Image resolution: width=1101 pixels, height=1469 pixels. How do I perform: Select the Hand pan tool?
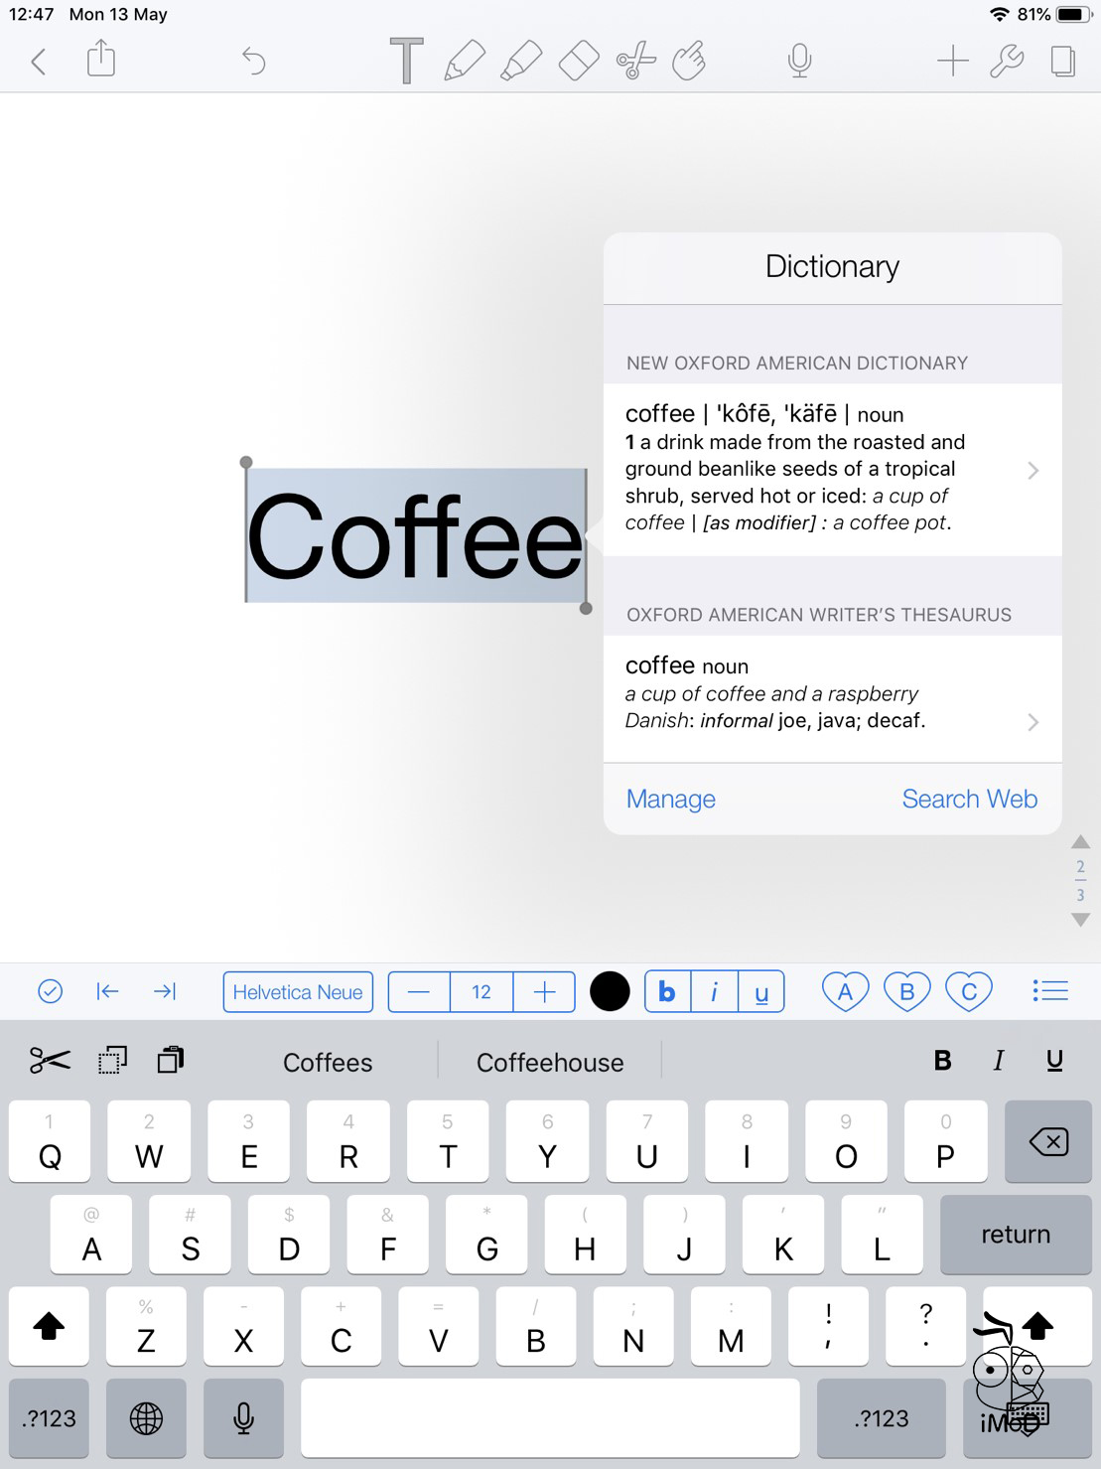tap(689, 62)
